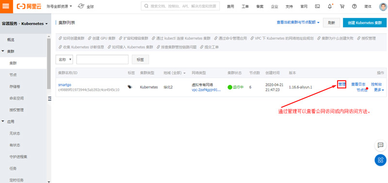Open the notification bell
Screen dimensions: 388x183
[330, 6]
